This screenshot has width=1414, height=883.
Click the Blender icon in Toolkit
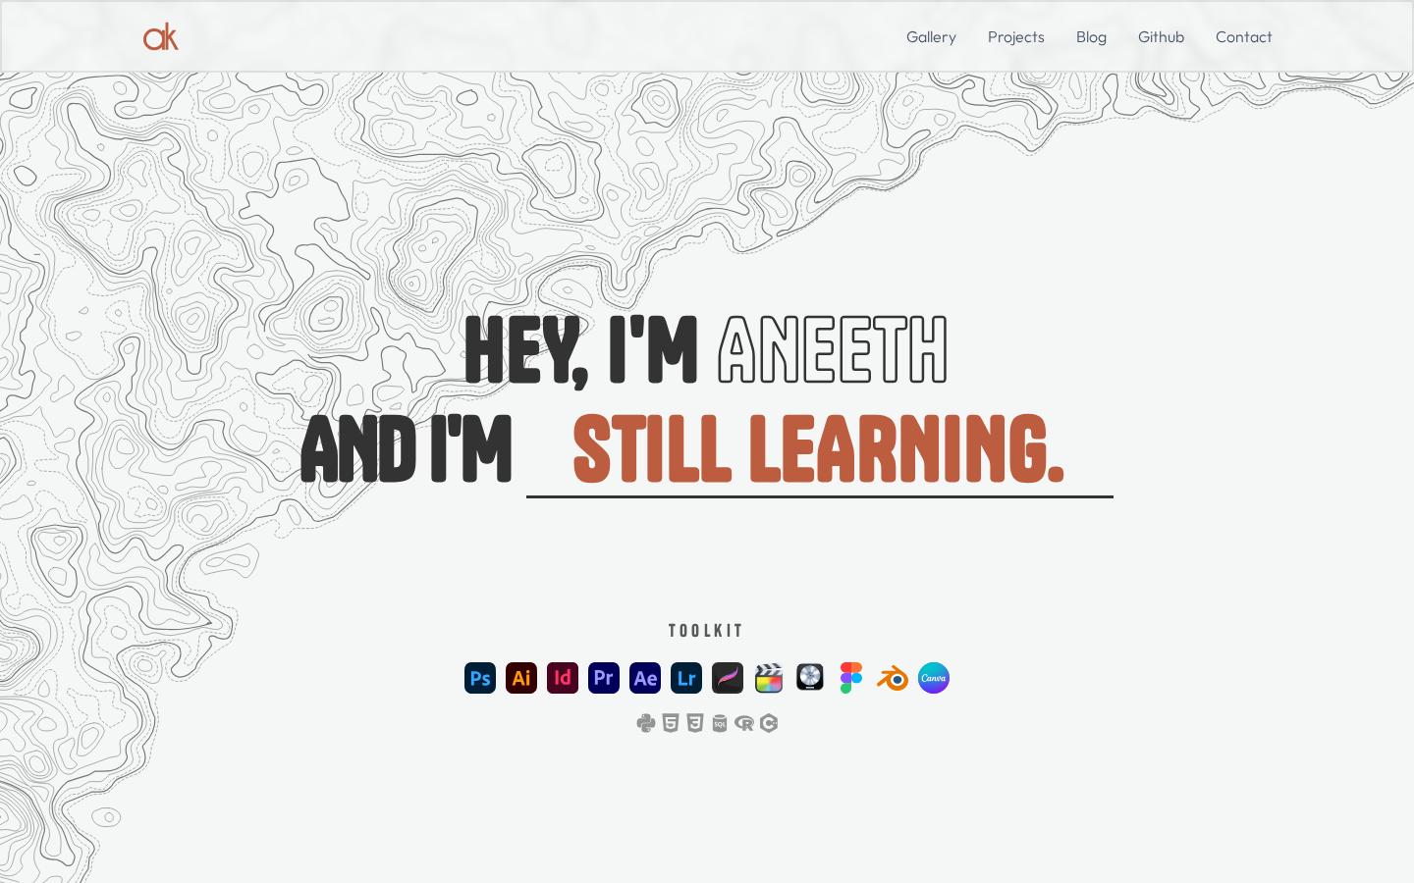[893, 678]
